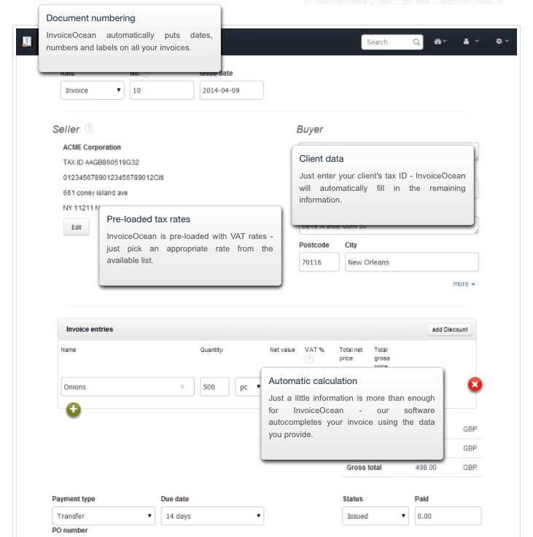Open the settings gear menu
The image size is (533, 537).
[502, 41]
